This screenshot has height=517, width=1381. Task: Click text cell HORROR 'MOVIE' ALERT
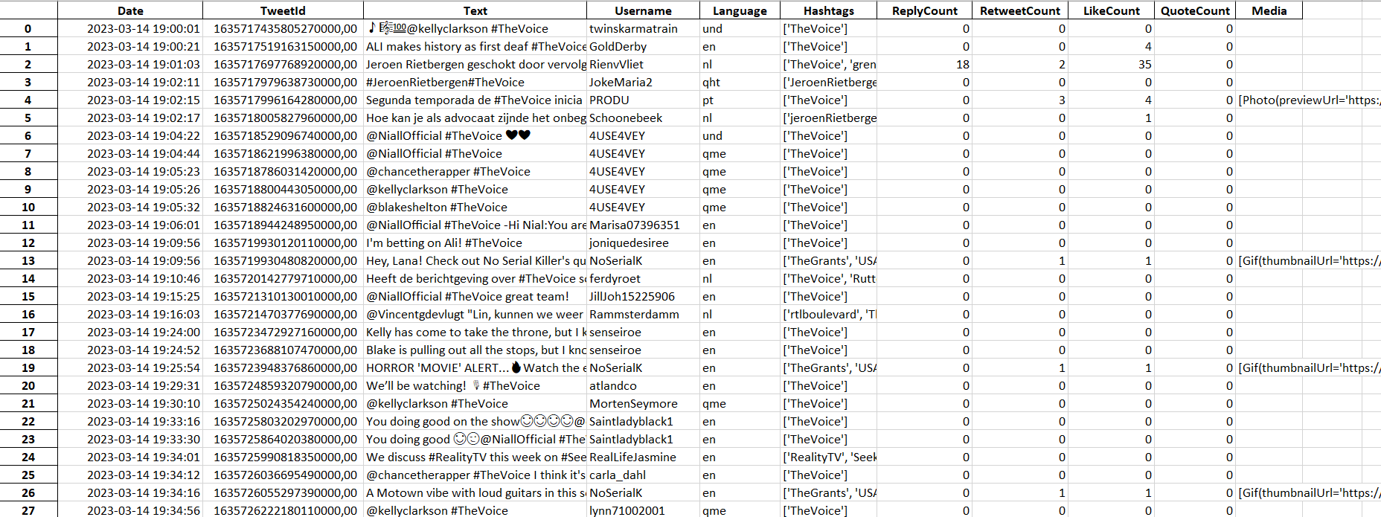475,367
